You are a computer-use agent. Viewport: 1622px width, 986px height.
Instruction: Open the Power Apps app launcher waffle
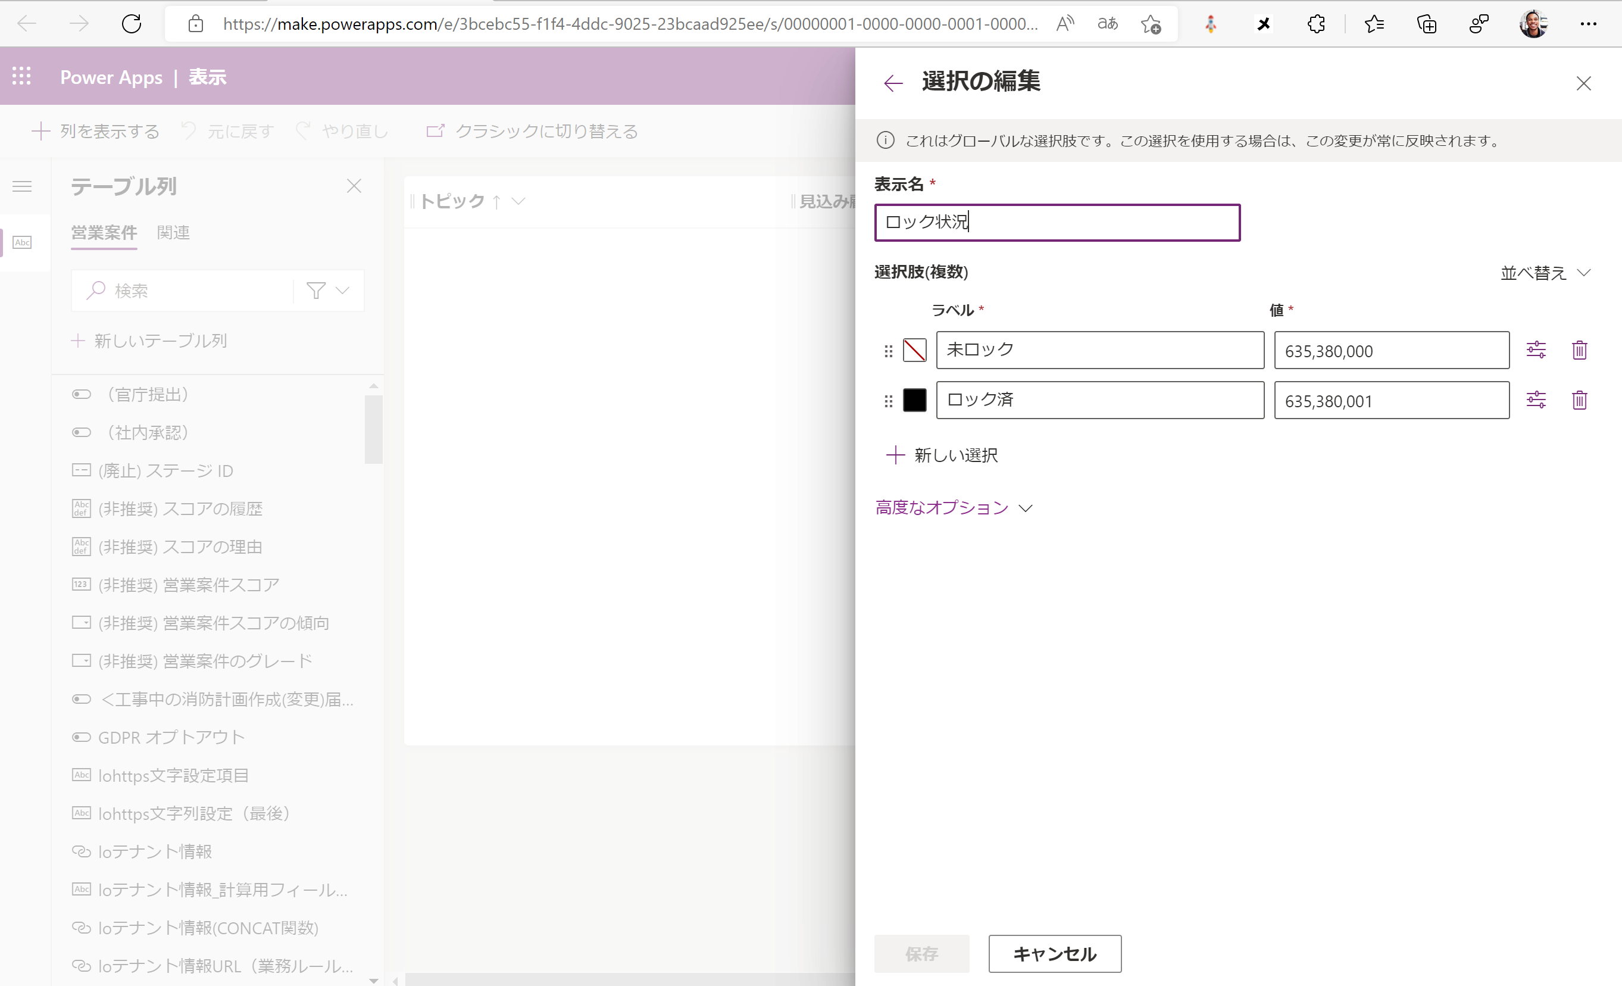pyautogui.click(x=21, y=76)
